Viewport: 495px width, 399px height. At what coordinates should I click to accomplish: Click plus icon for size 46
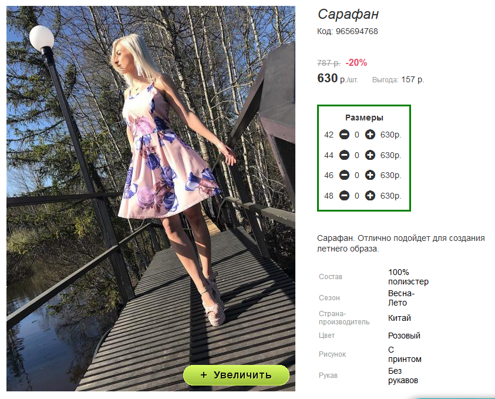(370, 175)
